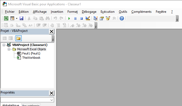This screenshot has width=182, height=106.
Task: Open the Propriétés object combo box
Action: click(x=27, y=100)
